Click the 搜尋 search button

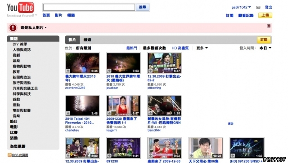[x=143, y=7]
